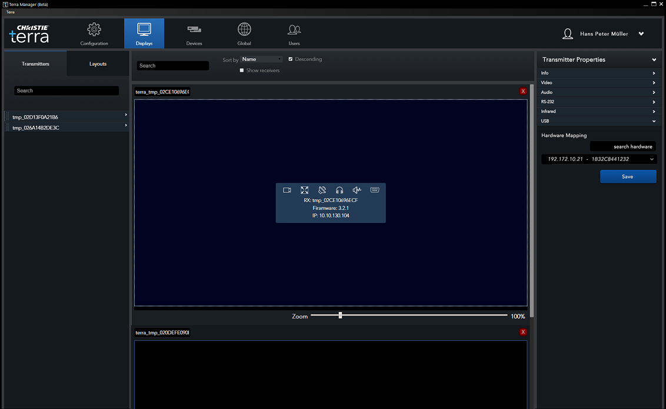Expand the Video properties section
This screenshot has width=666, height=409.
[598, 82]
